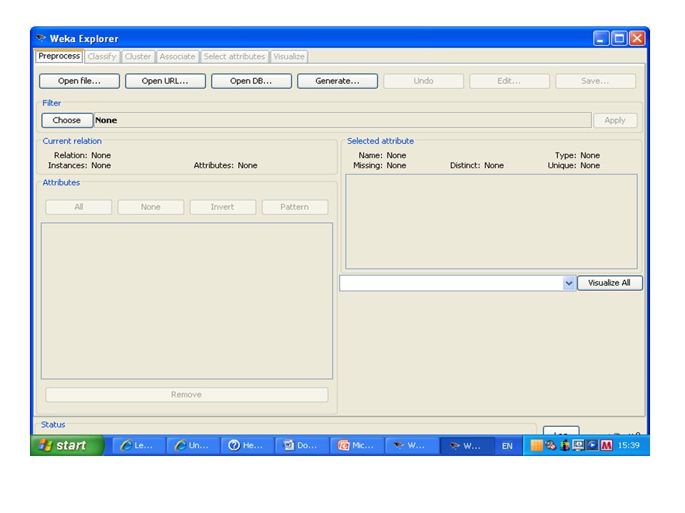Click the "Filter" section label

(x=51, y=103)
